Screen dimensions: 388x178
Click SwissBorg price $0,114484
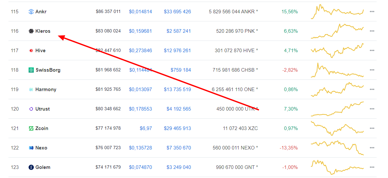click(x=141, y=70)
